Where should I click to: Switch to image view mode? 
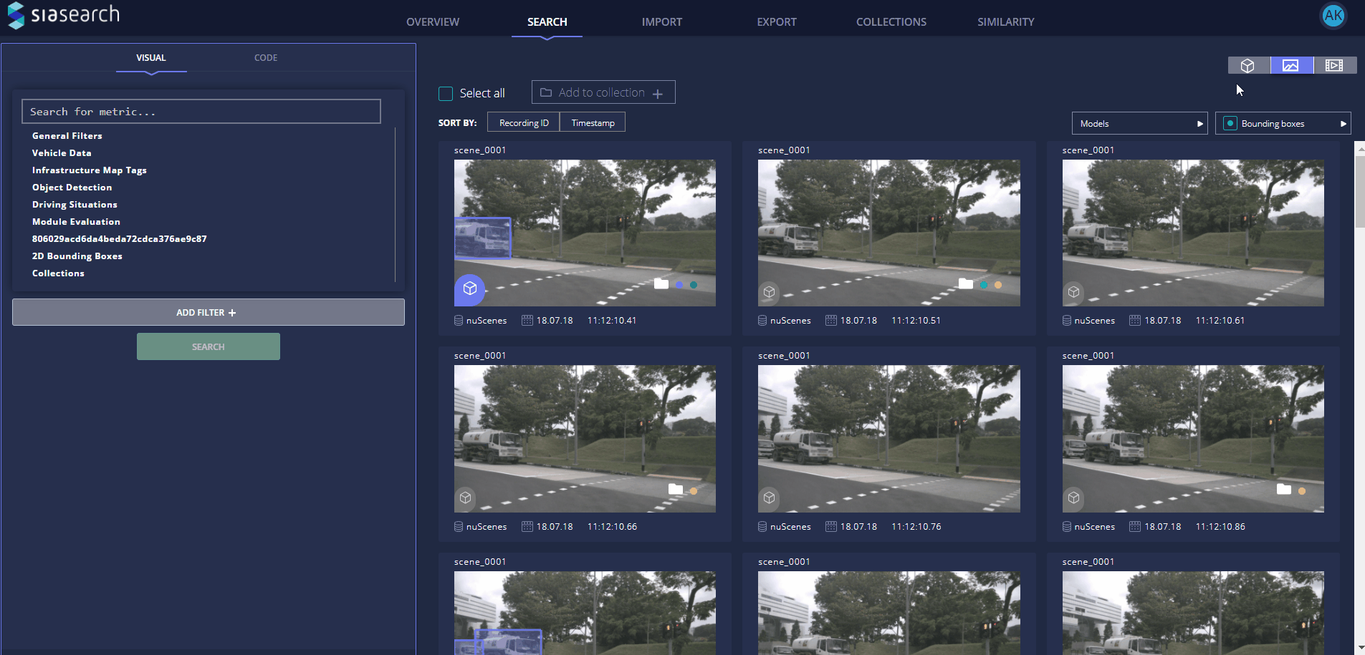coord(1291,66)
